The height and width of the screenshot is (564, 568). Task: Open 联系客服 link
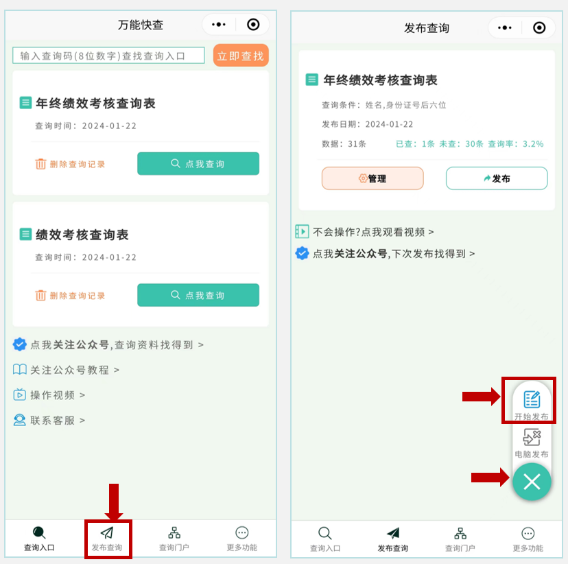pos(57,421)
